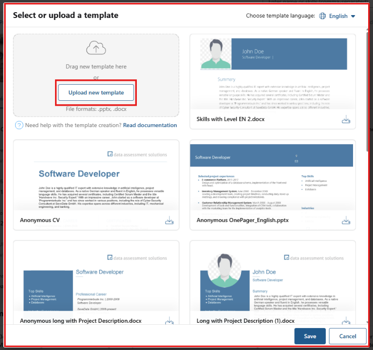Download the Anonymous CV template
The height and width of the screenshot is (350, 373).
click(x=169, y=221)
